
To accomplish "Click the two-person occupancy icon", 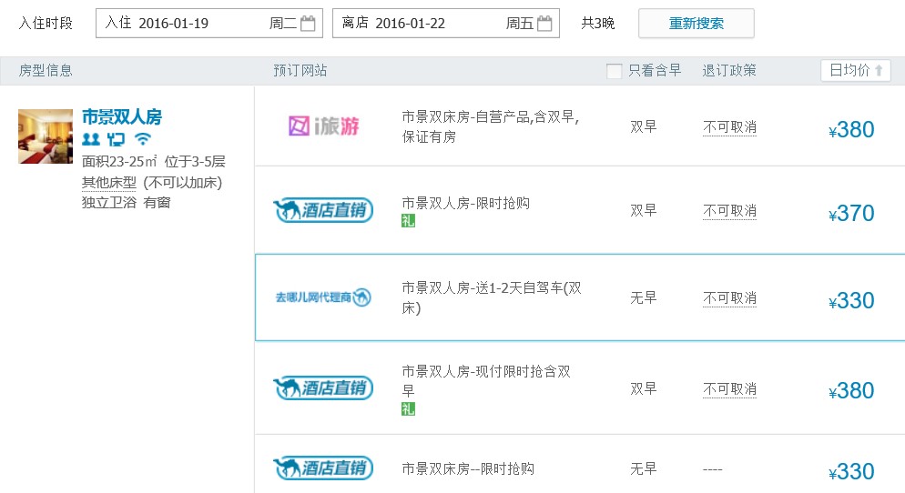I will coord(90,139).
